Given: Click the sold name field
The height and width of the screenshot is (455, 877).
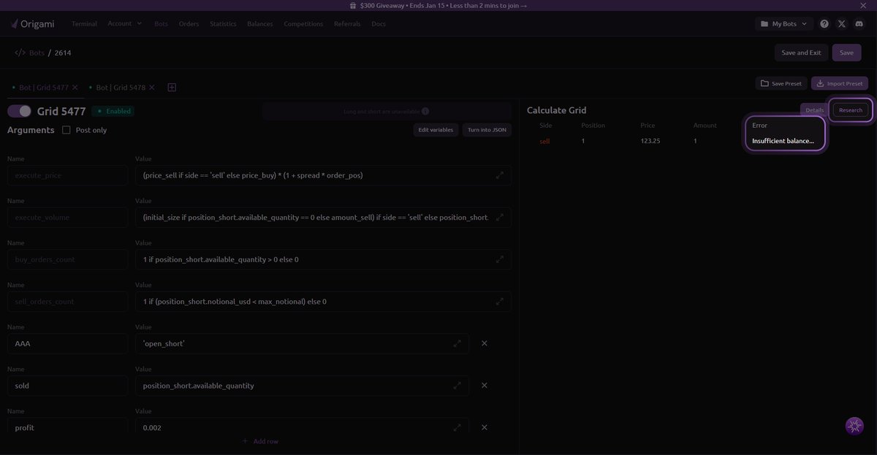Looking at the screenshot, I should tap(67, 386).
